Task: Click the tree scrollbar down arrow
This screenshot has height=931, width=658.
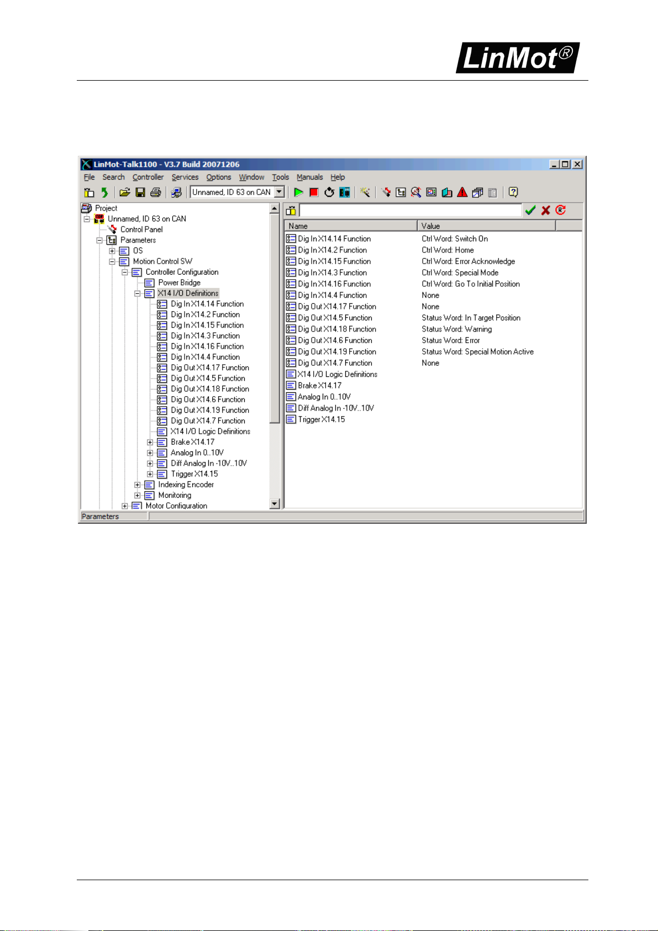Action: point(275,503)
